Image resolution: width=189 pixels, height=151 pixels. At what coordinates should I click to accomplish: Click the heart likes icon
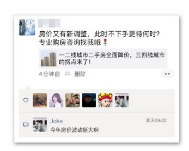(26, 100)
